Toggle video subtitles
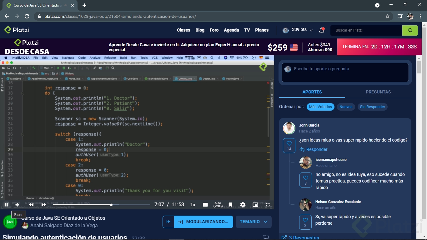 pos(205,205)
